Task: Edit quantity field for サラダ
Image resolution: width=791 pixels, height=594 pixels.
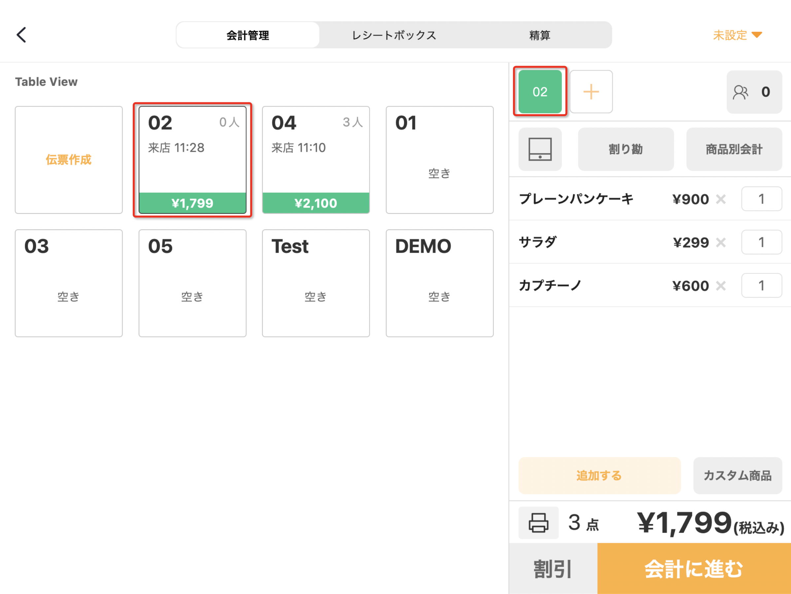Action: [x=761, y=242]
